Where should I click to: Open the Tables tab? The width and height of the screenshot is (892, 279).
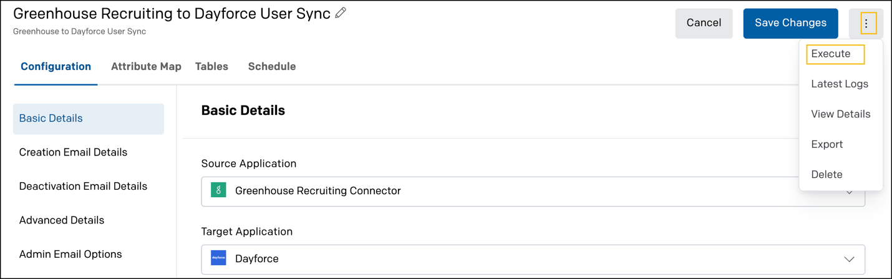pos(211,66)
